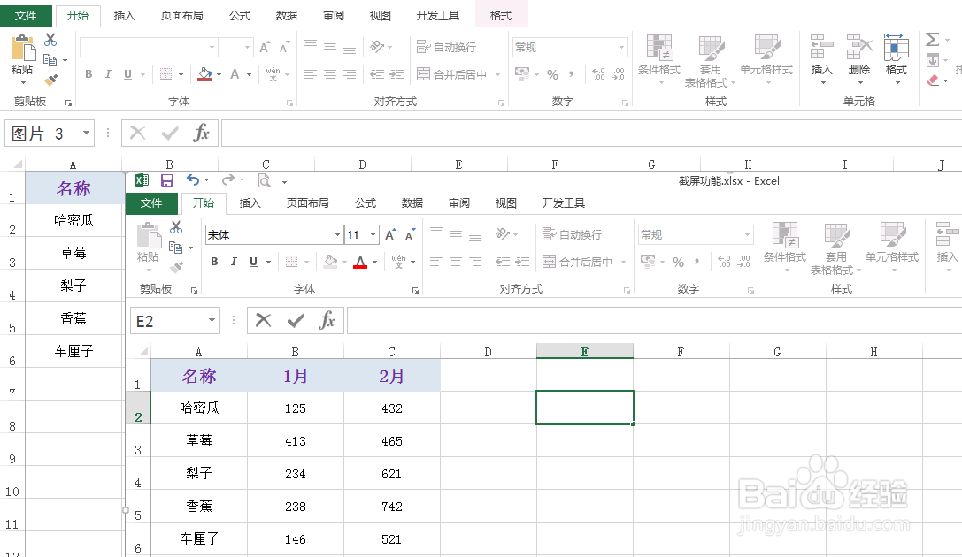Viewport: 962px width, 557px height.
Task: Toggle bold formatting
Action: [x=88, y=74]
